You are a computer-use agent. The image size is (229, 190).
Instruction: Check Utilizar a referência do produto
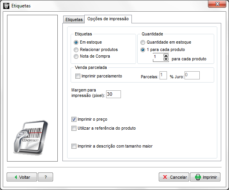[74, 128]
